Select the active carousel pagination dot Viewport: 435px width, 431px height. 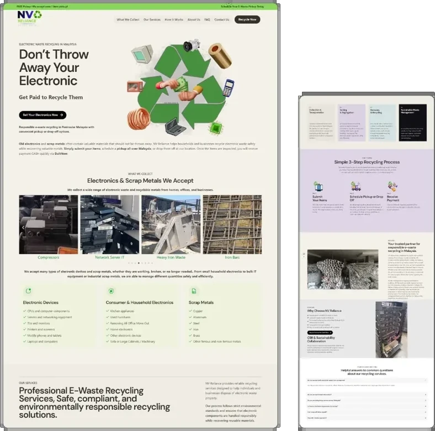click(x=139, y=263)
